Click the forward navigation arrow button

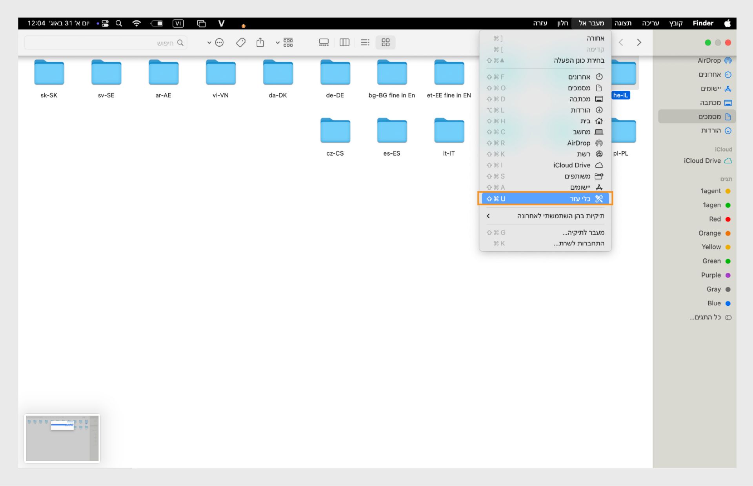[639, 42]
